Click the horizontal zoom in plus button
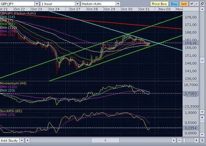This screenshot has height=146, width=206. coord(196,140)
